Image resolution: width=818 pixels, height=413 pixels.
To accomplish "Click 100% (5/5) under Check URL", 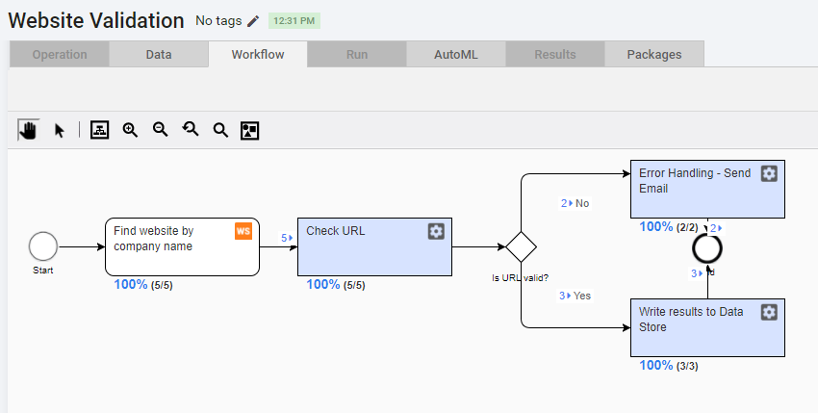I will [336, 285].
